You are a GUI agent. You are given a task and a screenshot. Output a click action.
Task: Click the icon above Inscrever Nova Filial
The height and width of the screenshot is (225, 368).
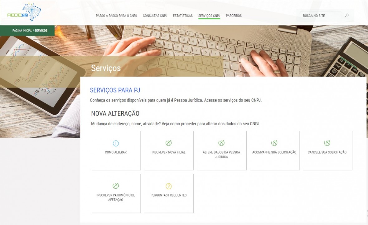click(168, 143)
